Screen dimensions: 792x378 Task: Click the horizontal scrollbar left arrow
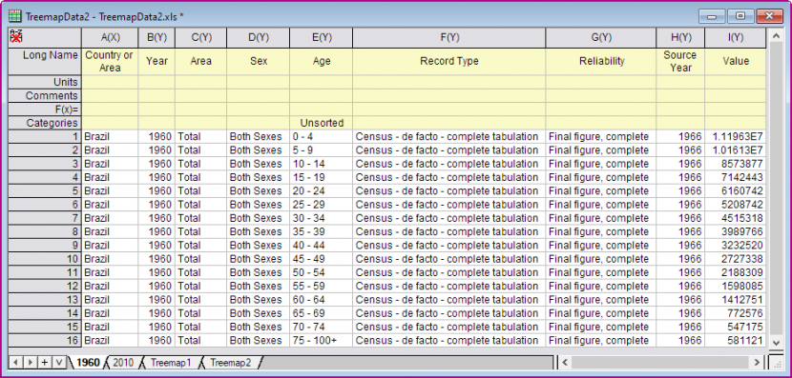coord(565,362)
